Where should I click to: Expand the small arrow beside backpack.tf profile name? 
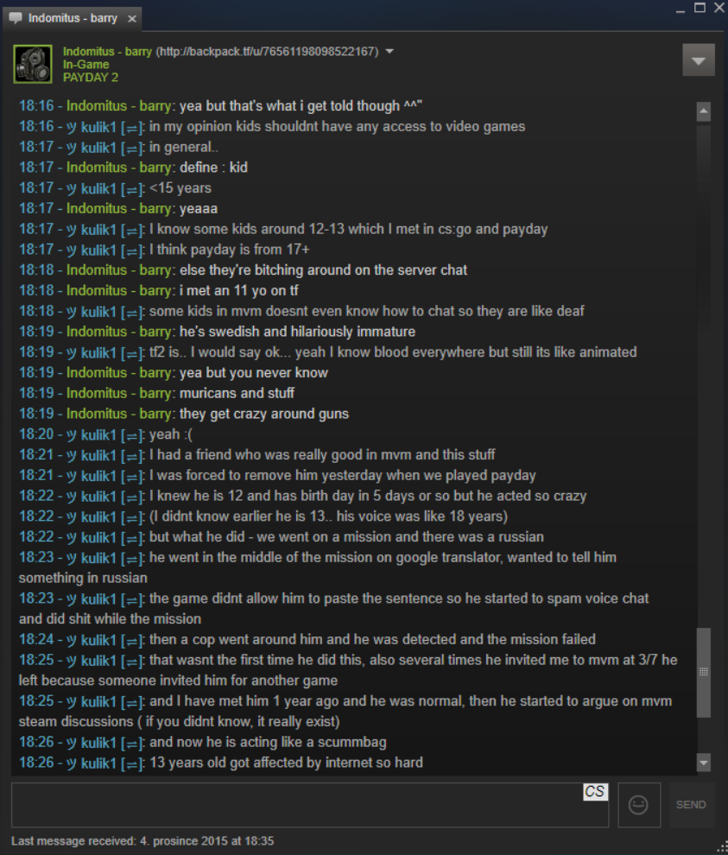(389, 51)
